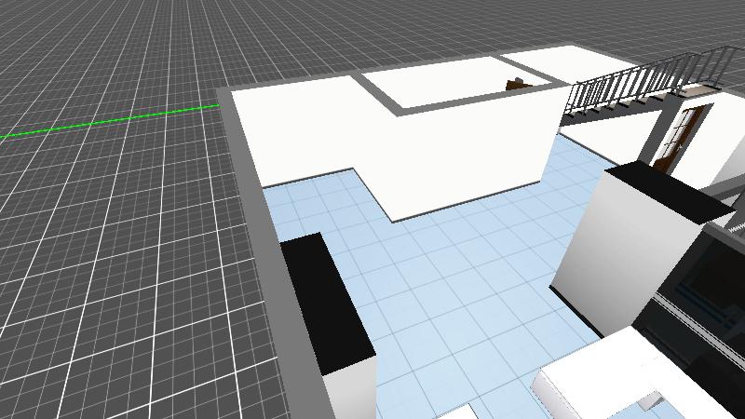Click the small brown furniture behind wall
Screen dimensions: 745x419
click(515, 85)
